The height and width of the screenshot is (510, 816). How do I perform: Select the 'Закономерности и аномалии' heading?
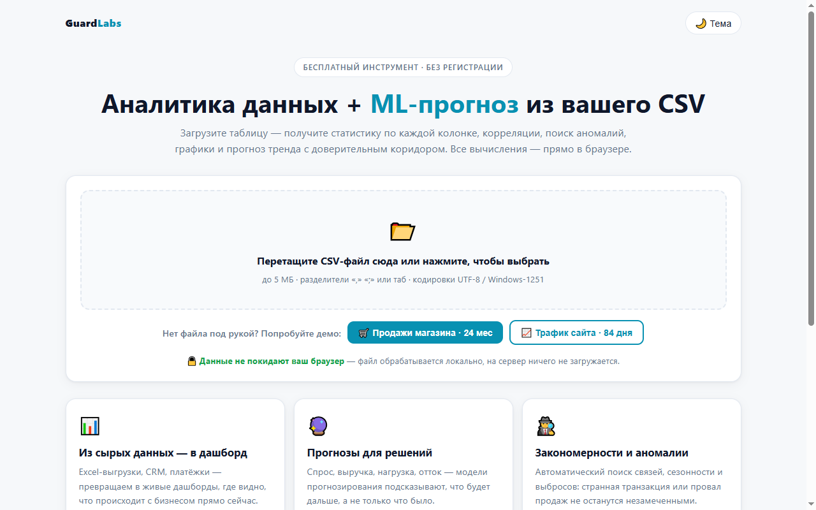click(x=612, y=453)
